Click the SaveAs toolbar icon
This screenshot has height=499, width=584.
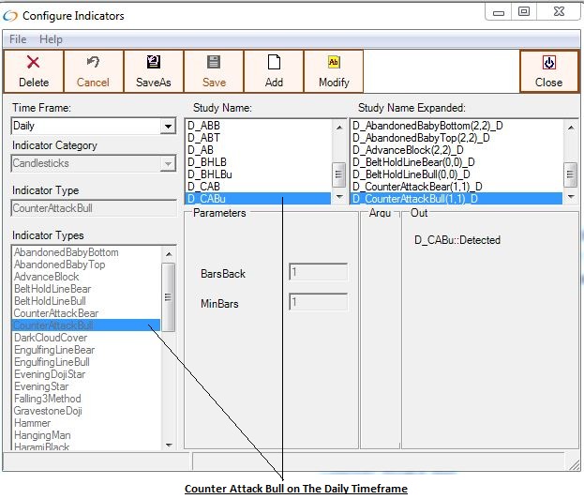[x=153, y=63]
